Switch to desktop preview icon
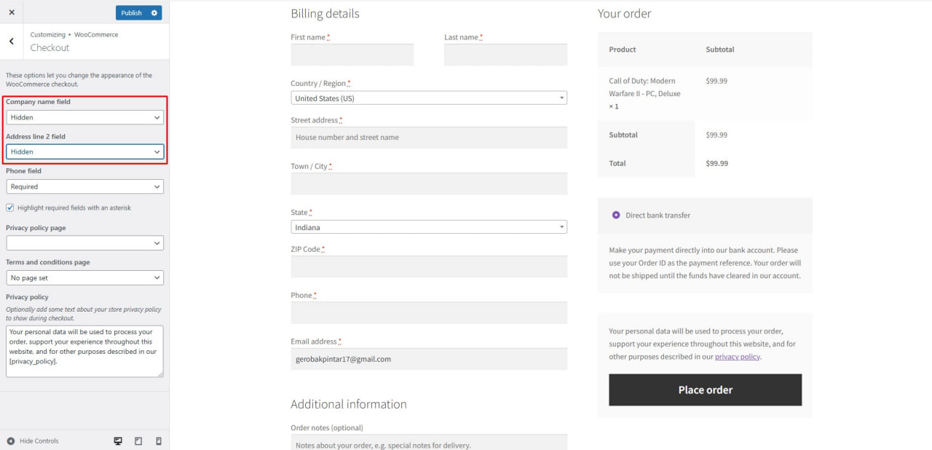Image resolution: width=932 pixels, height=450 pixels. pyautogui.click(x=118, y=441)
